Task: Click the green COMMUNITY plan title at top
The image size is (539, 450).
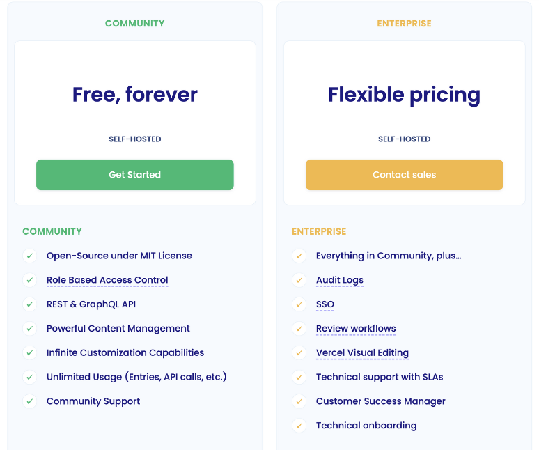Action: [135, 24]
